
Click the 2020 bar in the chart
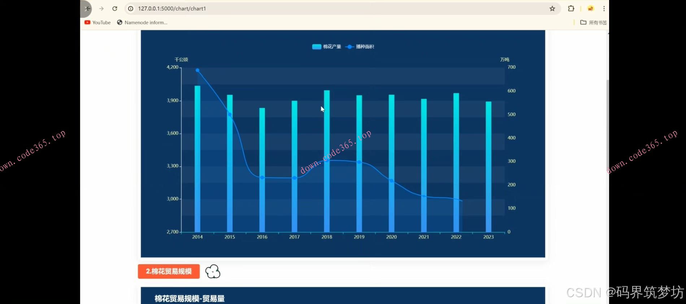pyautogui.click(x=391, y=163)
